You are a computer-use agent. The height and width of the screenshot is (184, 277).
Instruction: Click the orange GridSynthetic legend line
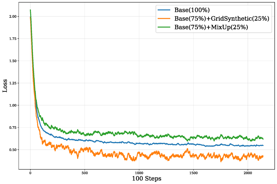164,18
